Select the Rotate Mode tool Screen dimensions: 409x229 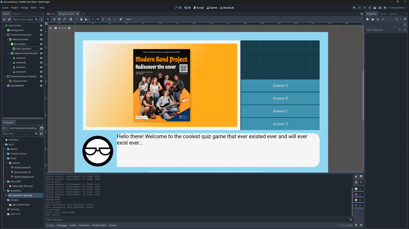click(59, 19)
